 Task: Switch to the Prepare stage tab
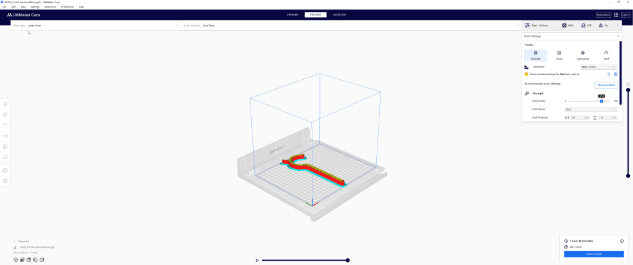293,14
